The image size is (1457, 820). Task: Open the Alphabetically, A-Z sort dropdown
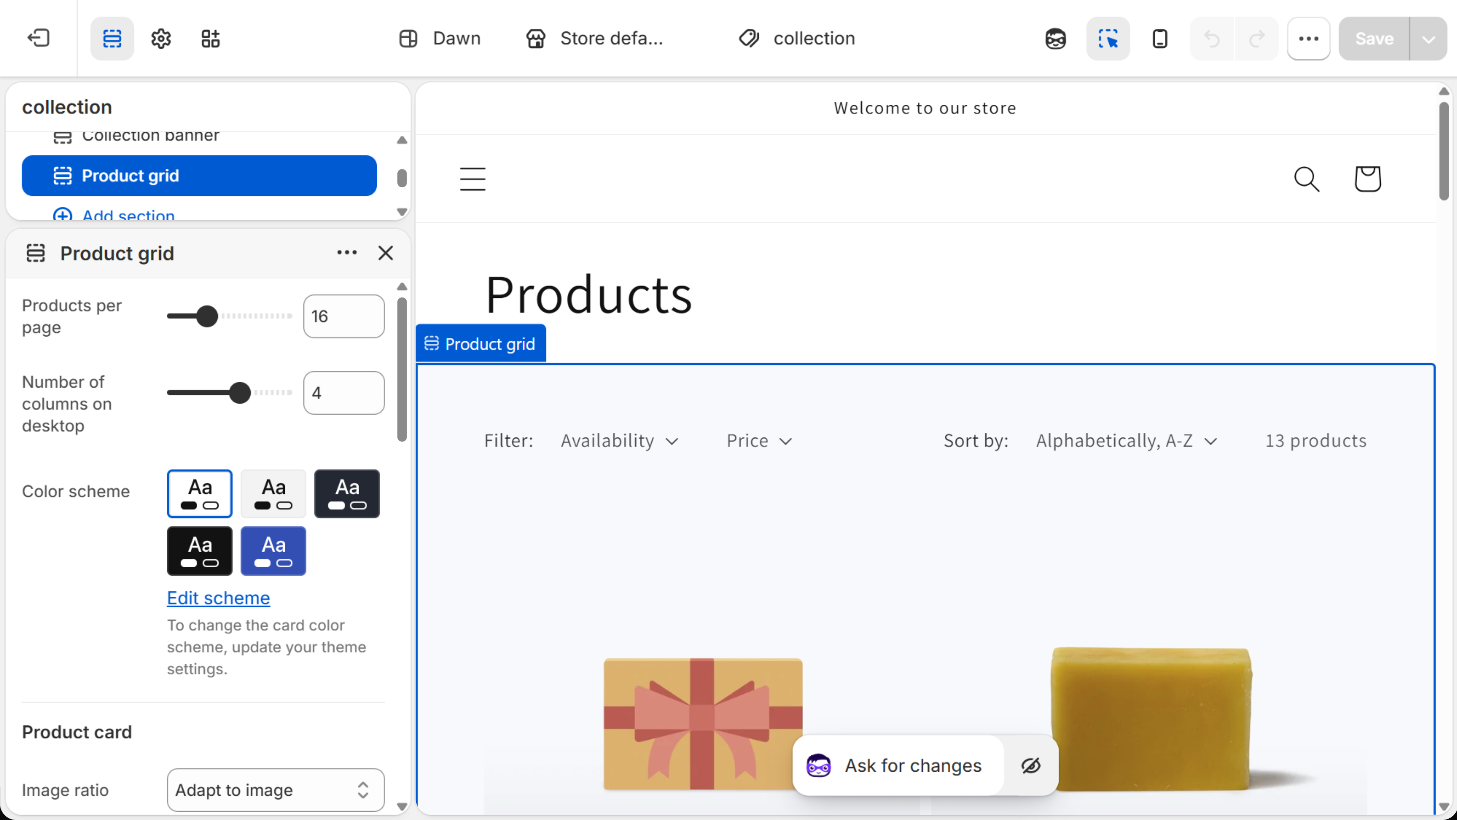pyautogui.click(x=1126, y=441)
